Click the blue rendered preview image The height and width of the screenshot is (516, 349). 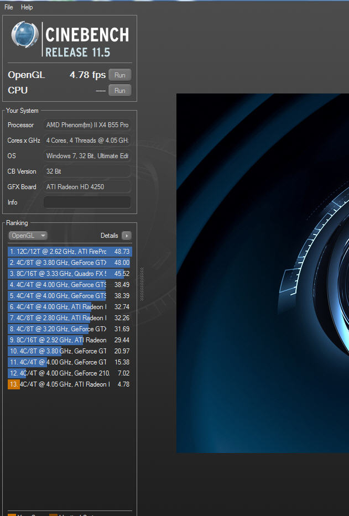[263, 273]
